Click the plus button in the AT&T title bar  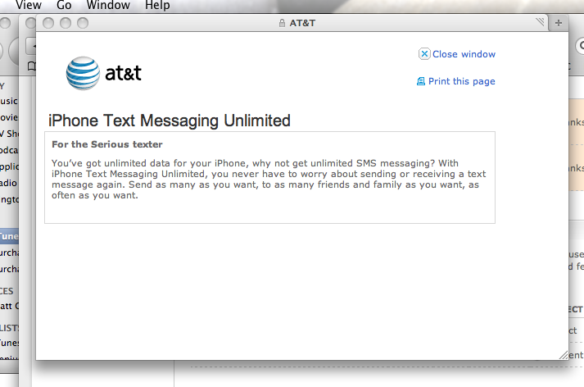coord(559,23)
